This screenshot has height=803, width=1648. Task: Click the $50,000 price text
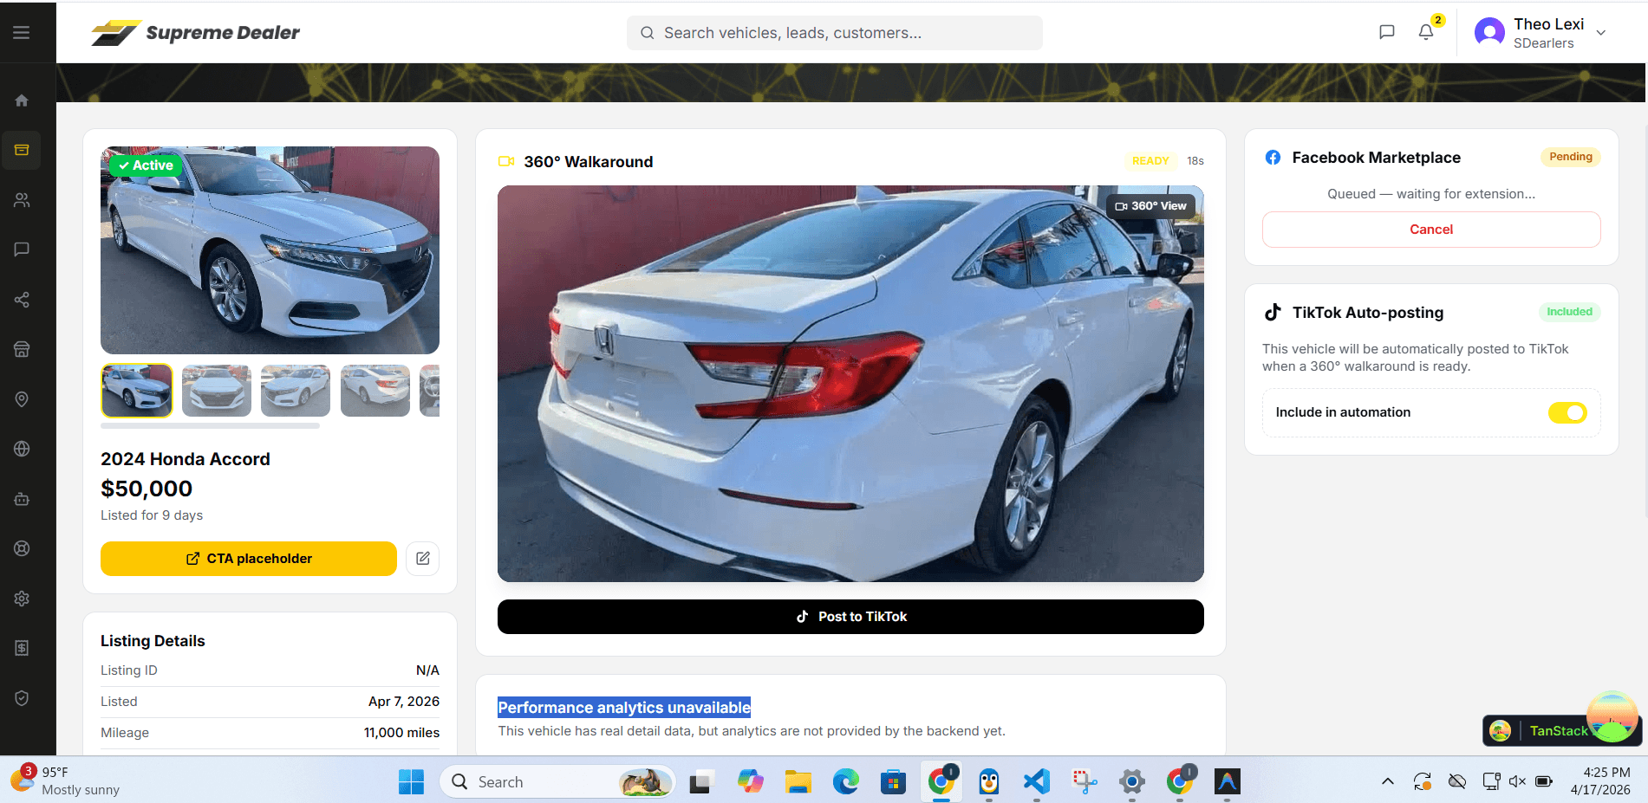[x=147, y=489]
